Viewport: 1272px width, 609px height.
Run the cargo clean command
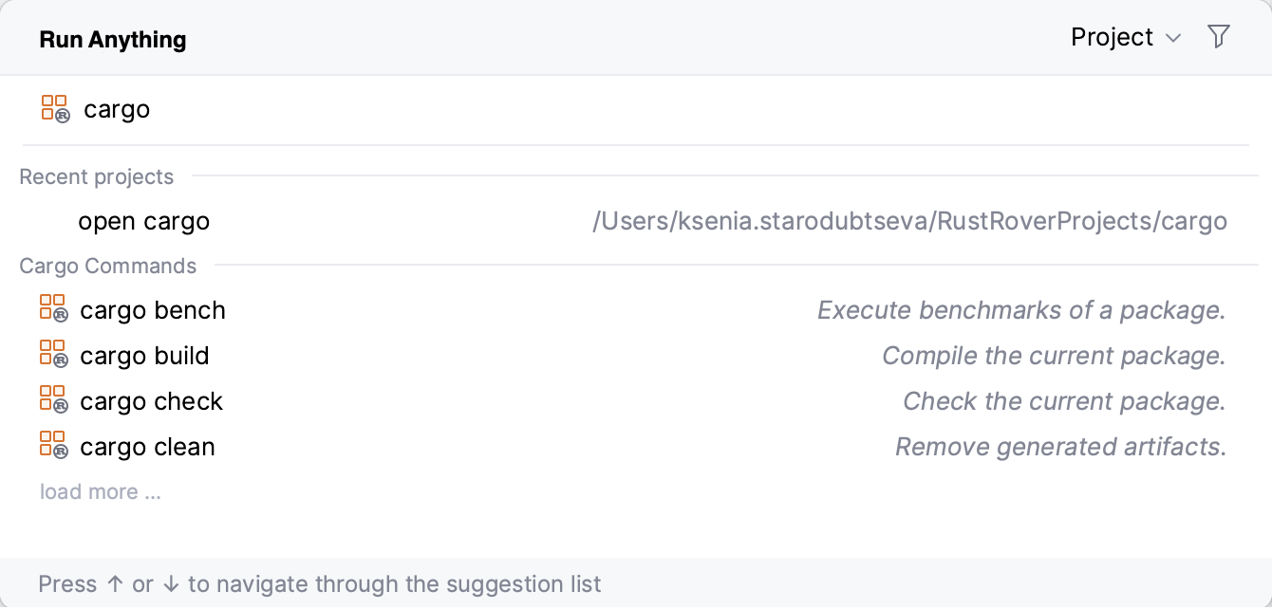point(147,447)
